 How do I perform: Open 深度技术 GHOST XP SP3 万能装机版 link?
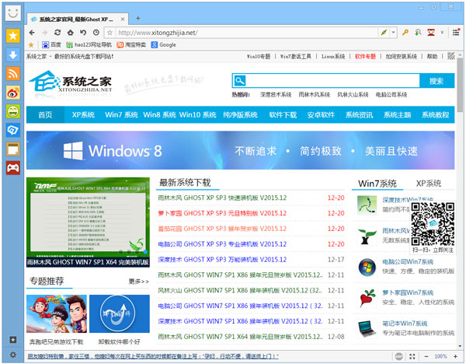tap(222, 260)
